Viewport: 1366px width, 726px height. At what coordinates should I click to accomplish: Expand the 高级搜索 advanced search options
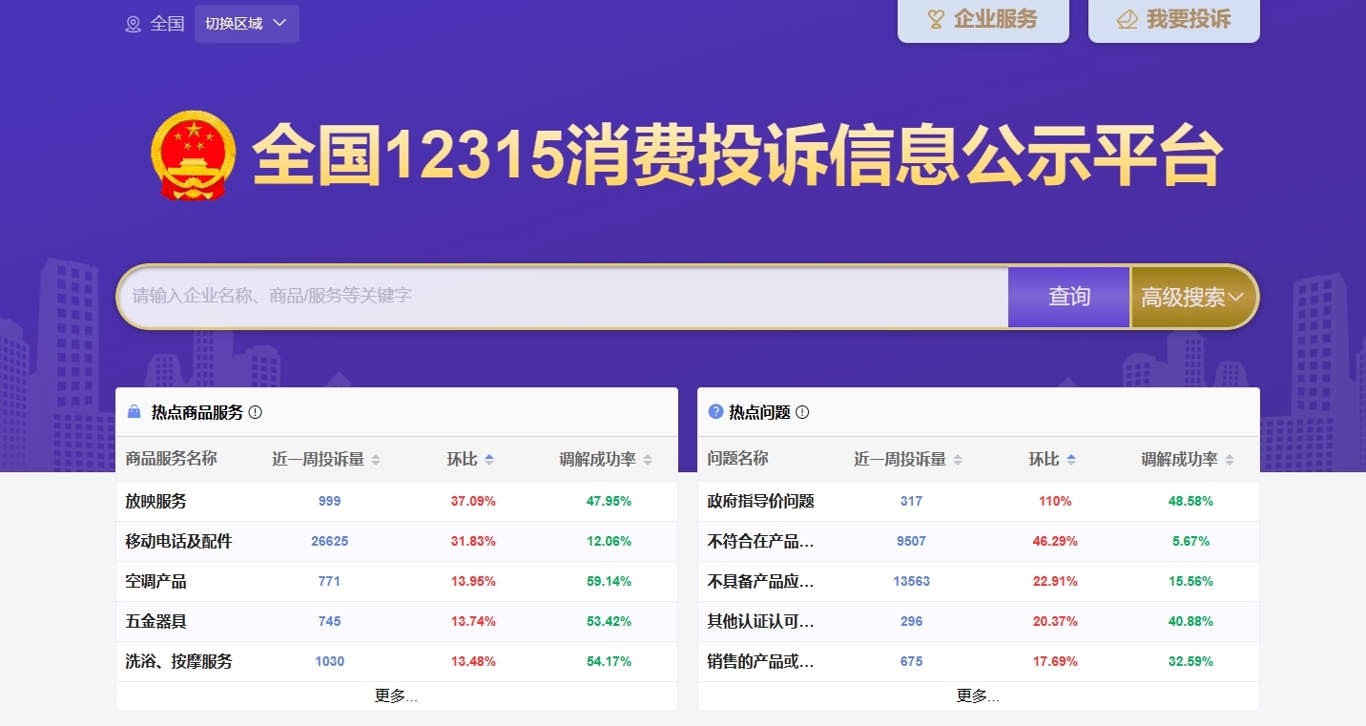1193,297
